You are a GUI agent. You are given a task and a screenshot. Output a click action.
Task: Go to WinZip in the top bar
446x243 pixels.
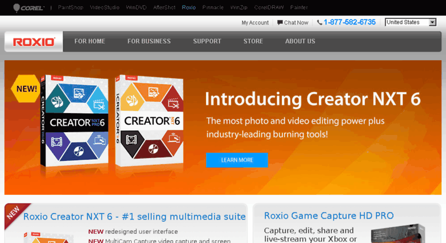239,7
